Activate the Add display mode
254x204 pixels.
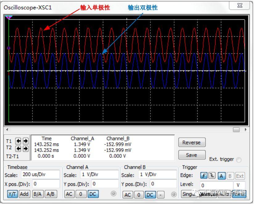pos(24,194)
